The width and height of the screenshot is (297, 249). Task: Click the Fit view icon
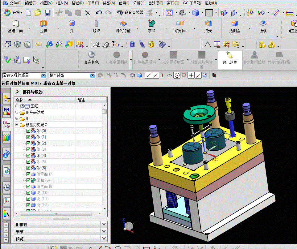click(x=169, y=13)
